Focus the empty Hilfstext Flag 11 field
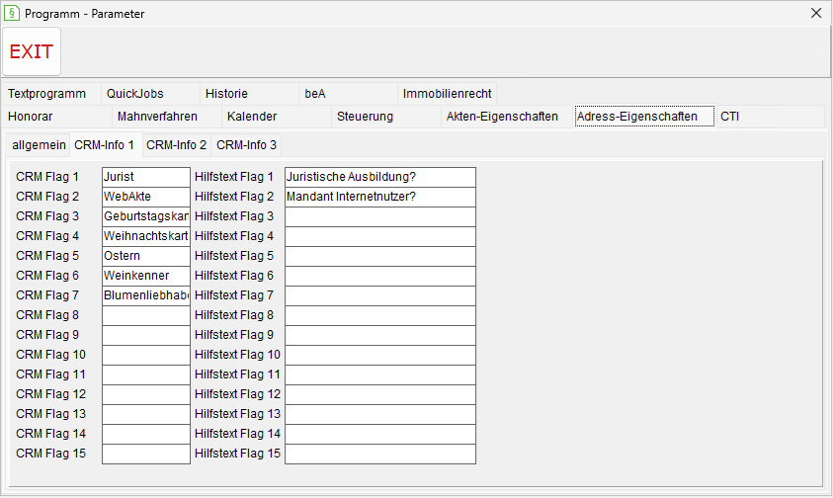 coord(380,374)
